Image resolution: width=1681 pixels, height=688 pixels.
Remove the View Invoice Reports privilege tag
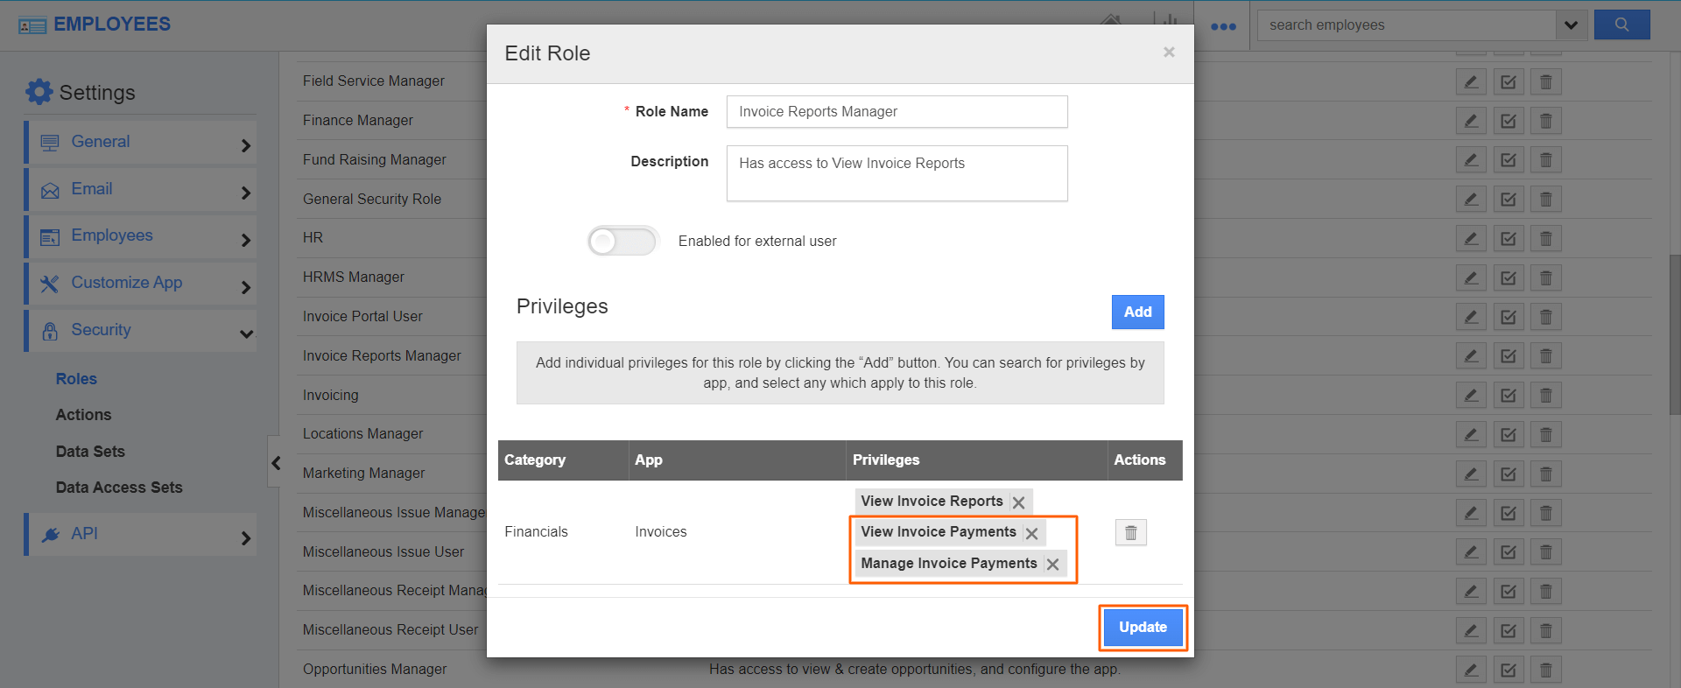click(x=1019, y=502)
